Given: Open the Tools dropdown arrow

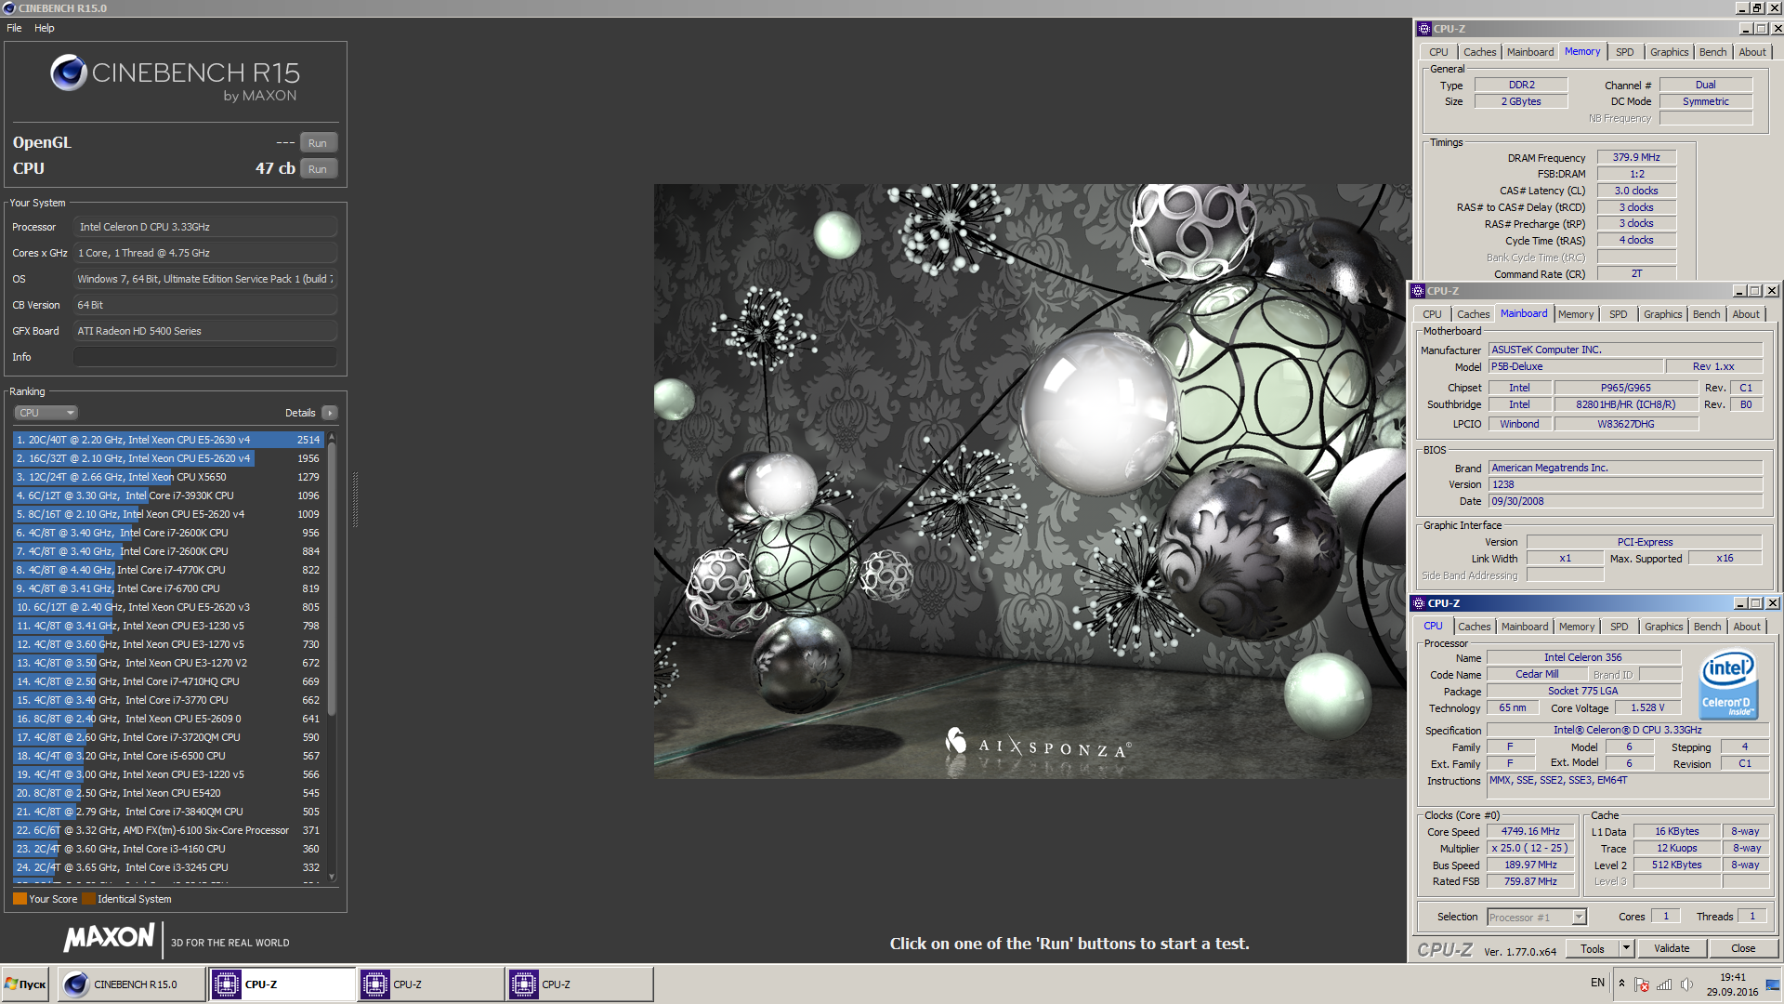Looking at the screenshot, I should (x=1626, y=948).
